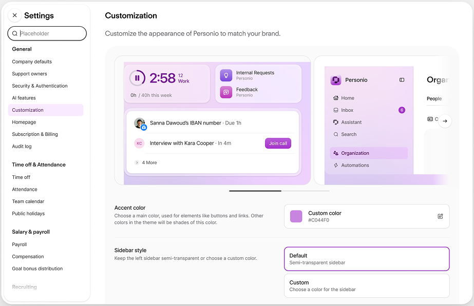Click the Internal Requests lightbulb icon
Screen dimensions: 474x306
click(226, 75)
